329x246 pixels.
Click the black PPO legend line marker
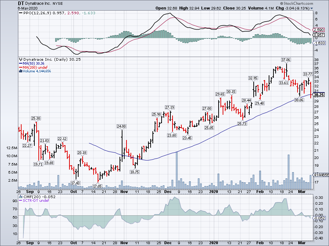[21, 13]
